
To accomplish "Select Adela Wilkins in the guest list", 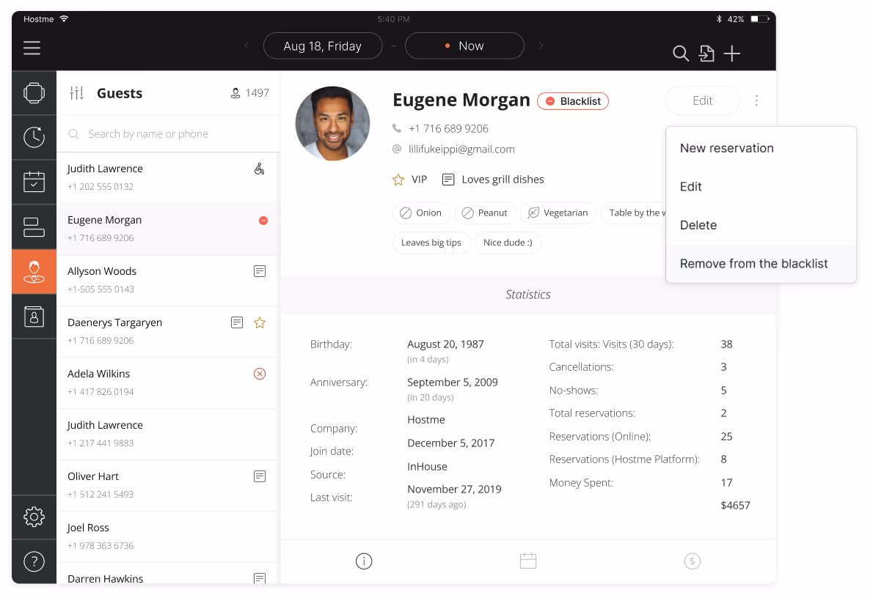I will coord(167,383).
